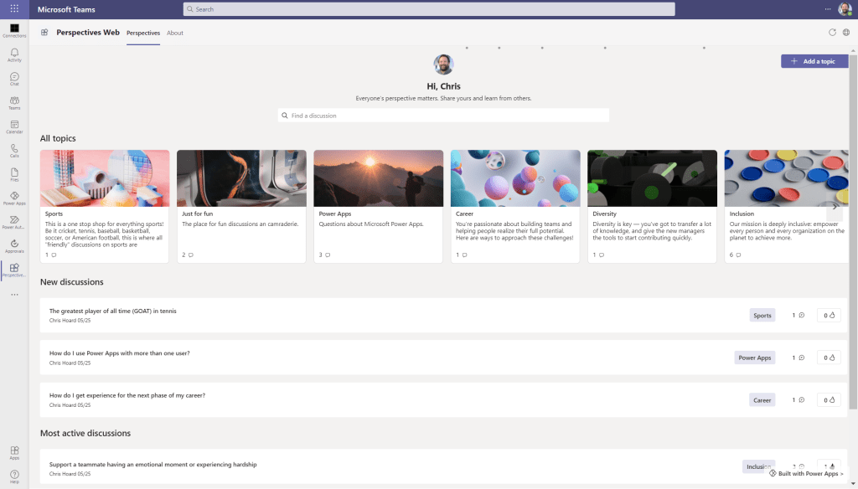Screen dimensions: 858x489
Task: Go to Calendar in the left rail
Action: [x=14, y=126]
